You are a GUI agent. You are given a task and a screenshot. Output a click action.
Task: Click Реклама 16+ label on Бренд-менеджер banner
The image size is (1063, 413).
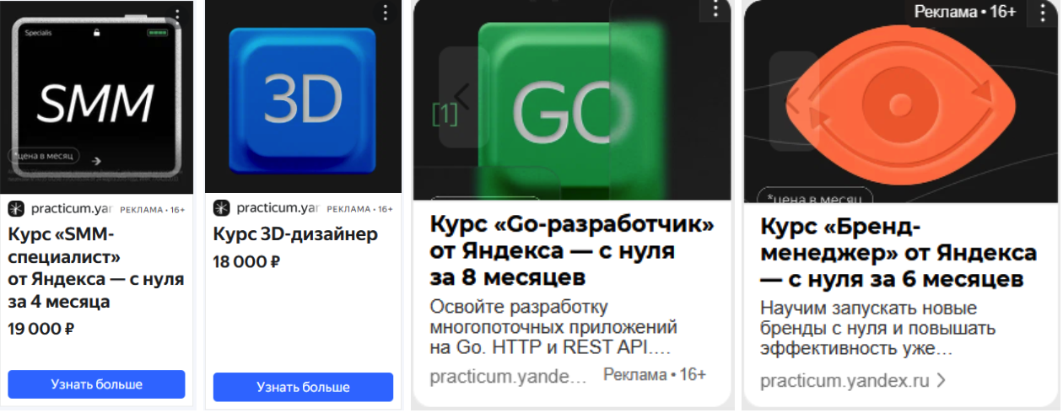pyautogui.click(x=965, y=12)
